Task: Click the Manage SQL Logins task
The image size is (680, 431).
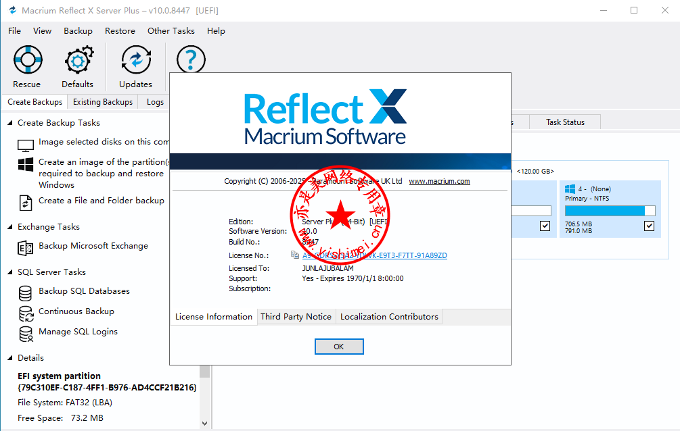Action: click(x=78, y=332)
